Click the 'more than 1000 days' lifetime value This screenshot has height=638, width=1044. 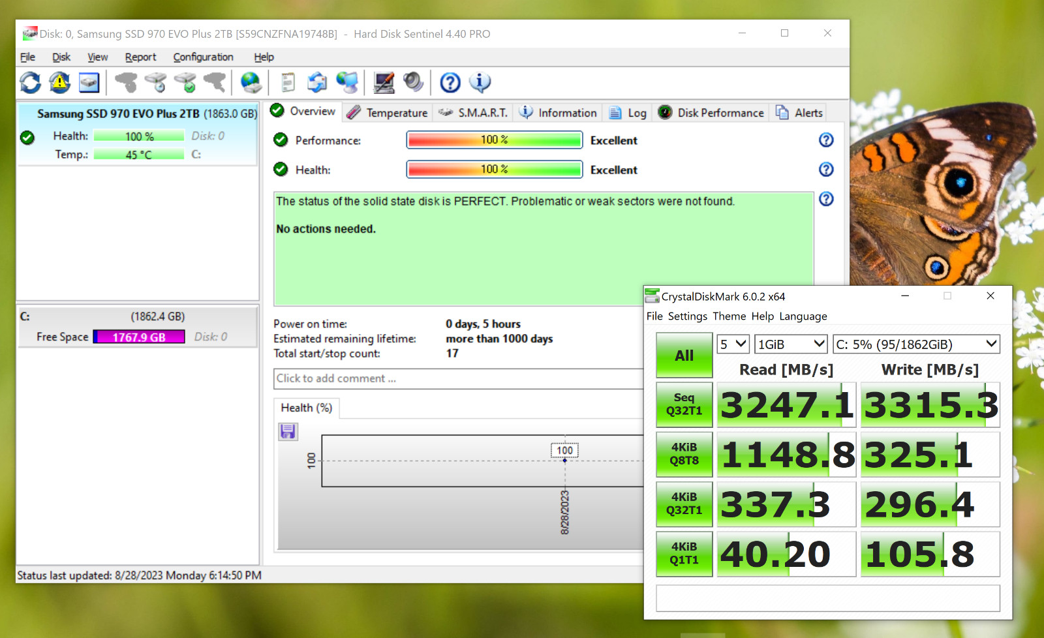[x=499, y=339]
